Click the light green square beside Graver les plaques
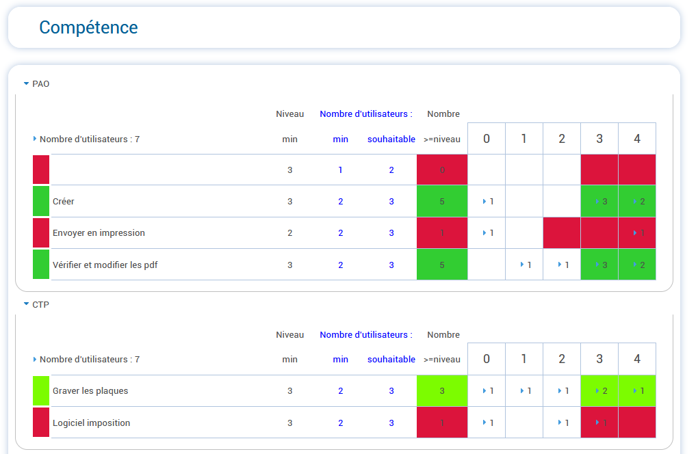698x454 pixels. [41, 390]
